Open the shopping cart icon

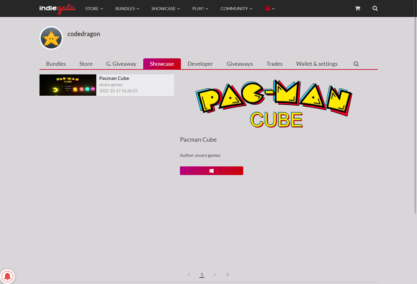click(x=357, y=8)
